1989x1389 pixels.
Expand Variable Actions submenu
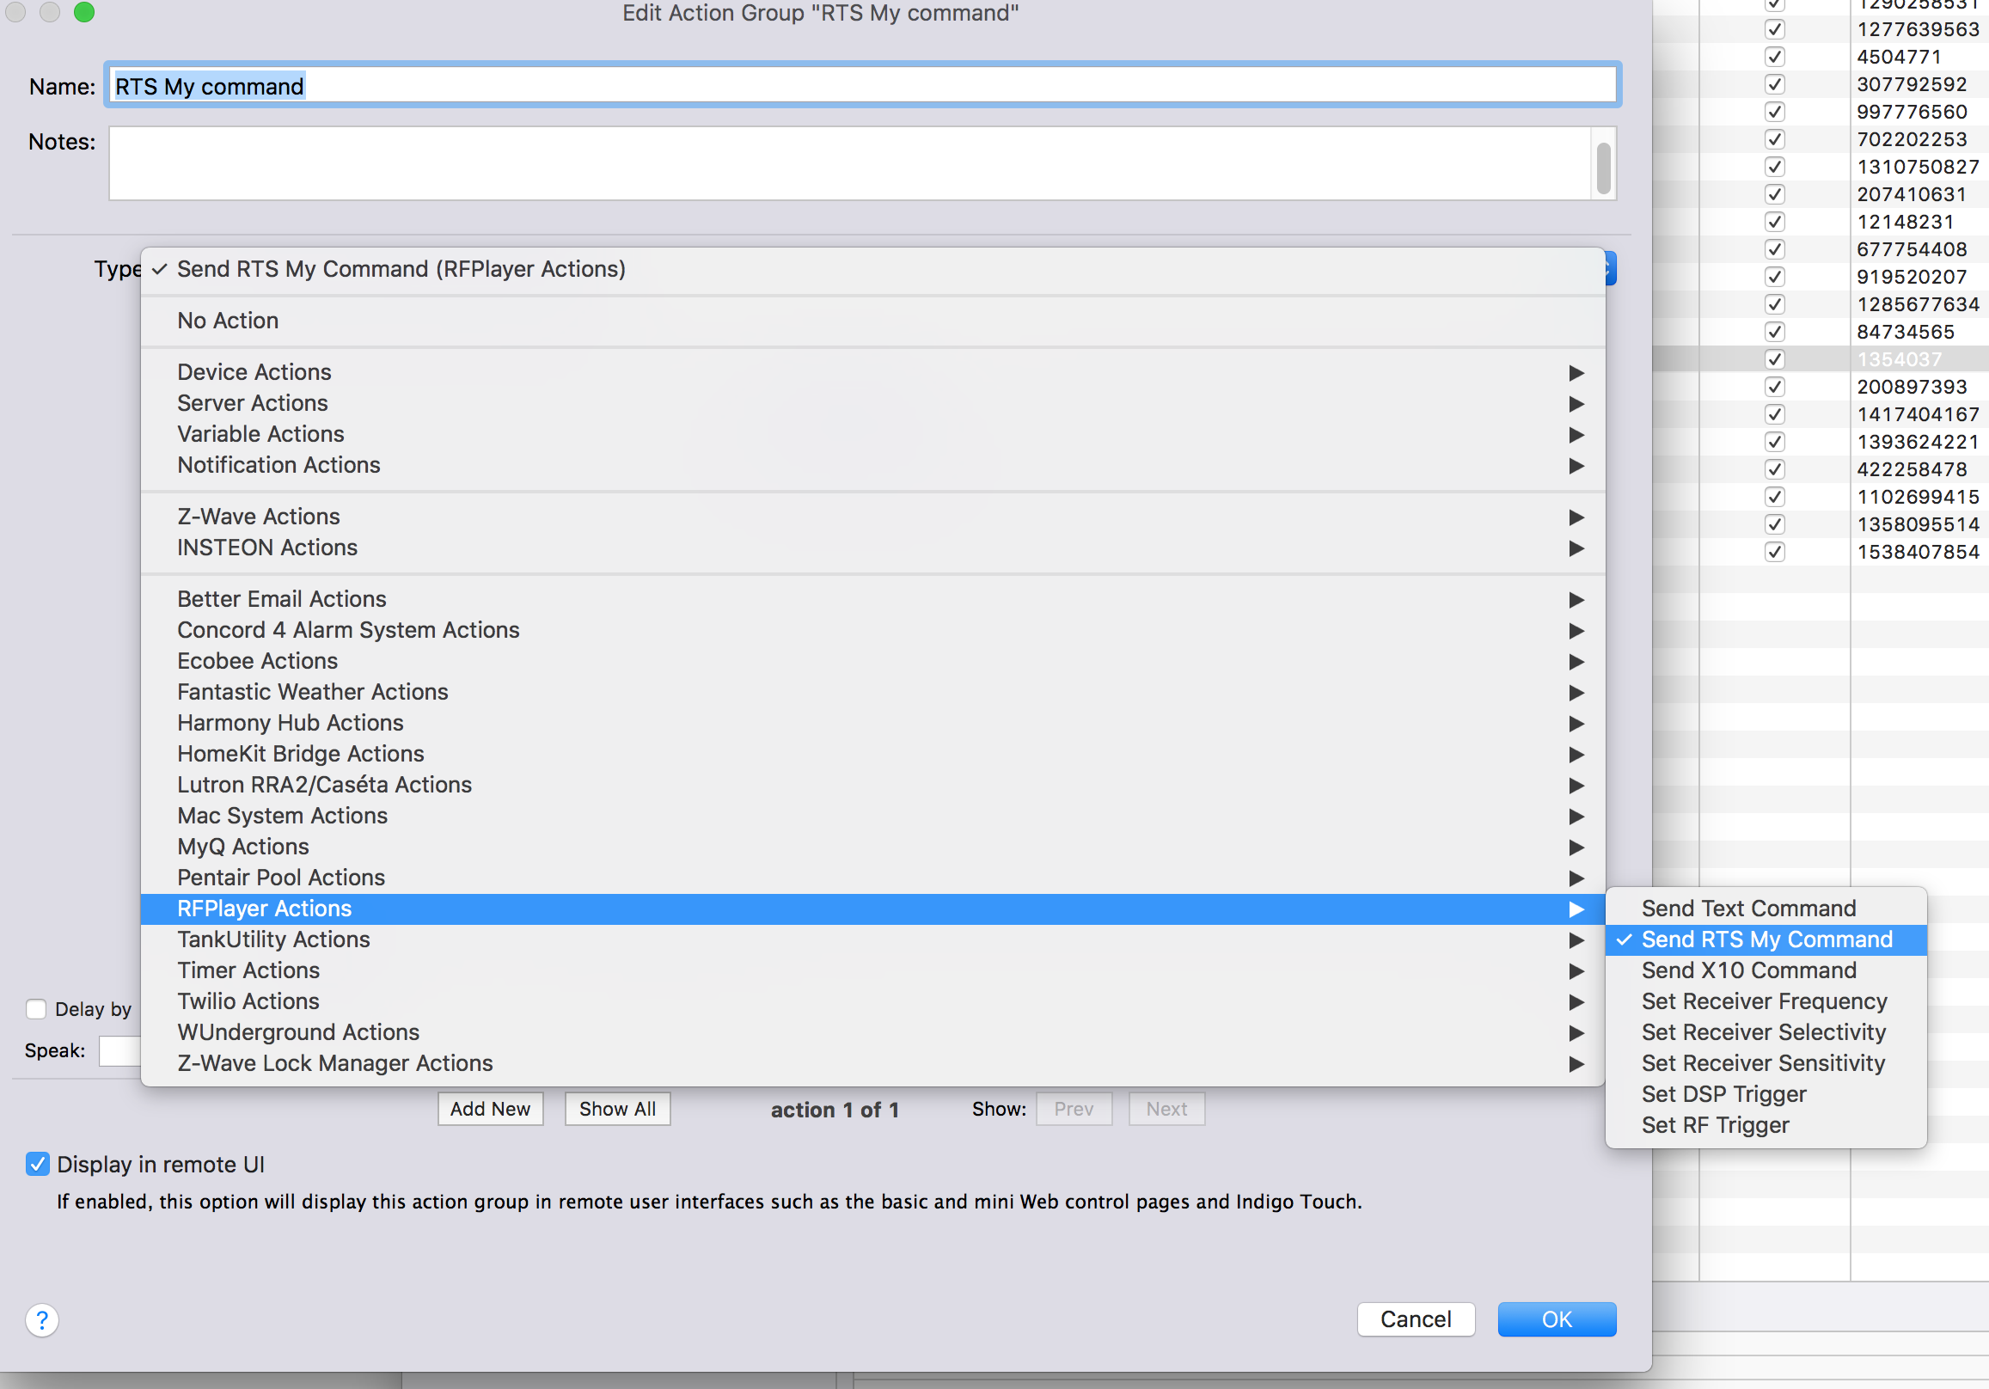(x=873, y=434)
